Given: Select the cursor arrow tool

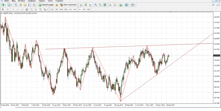Looking at the screenshot, I should (x=3, y=9).
